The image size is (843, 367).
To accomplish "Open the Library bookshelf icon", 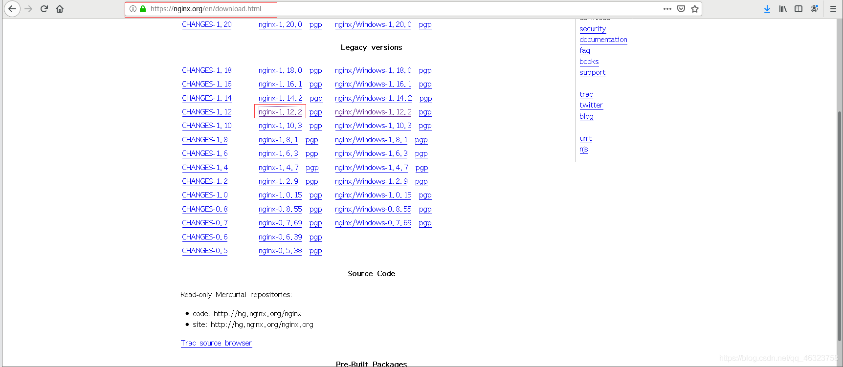I will 783,9.
